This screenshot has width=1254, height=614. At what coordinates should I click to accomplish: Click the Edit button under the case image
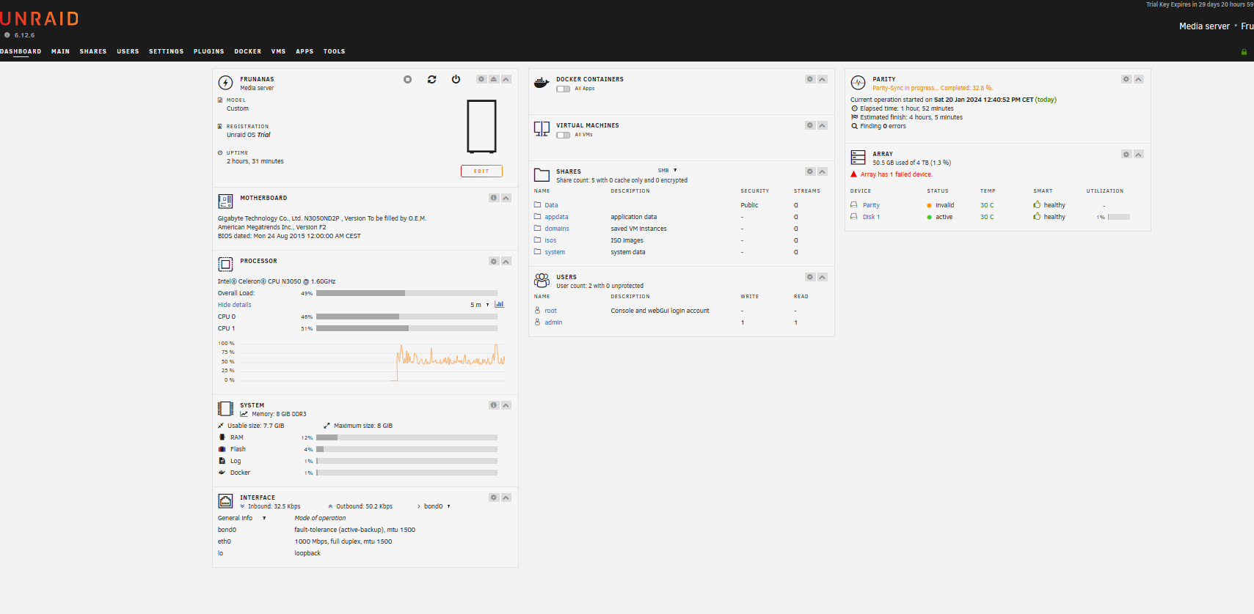pyautogui.click(x=481, y=171)
